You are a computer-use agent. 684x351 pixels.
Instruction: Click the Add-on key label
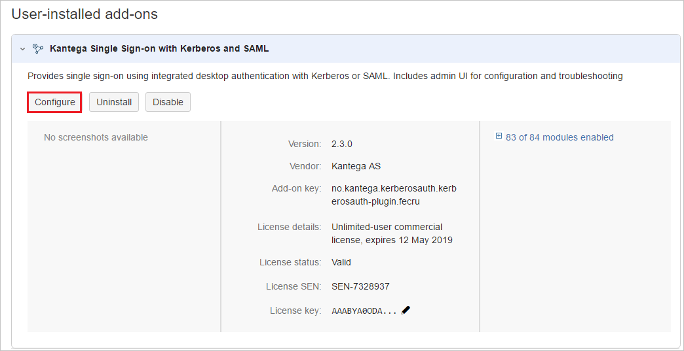(x=297, y=189)
